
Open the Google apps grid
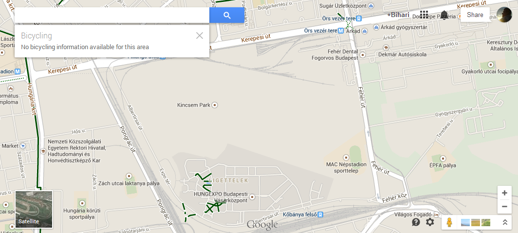point(424,15)
